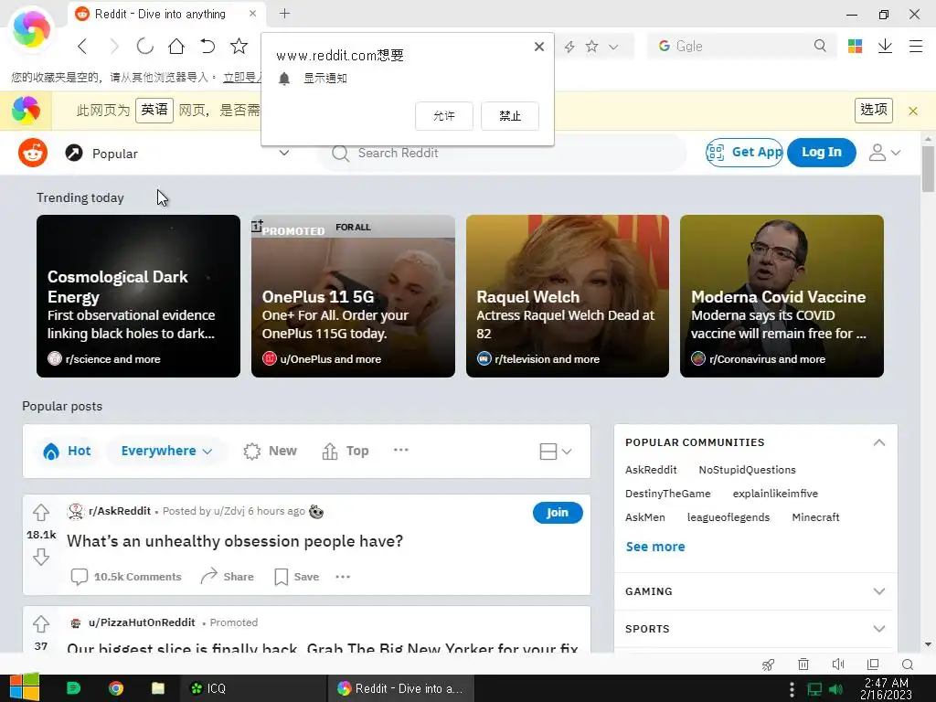The height and width of the screenshot is (702, 936).
Task: Click the window-split icon in status bar
Action: (873, 665)
